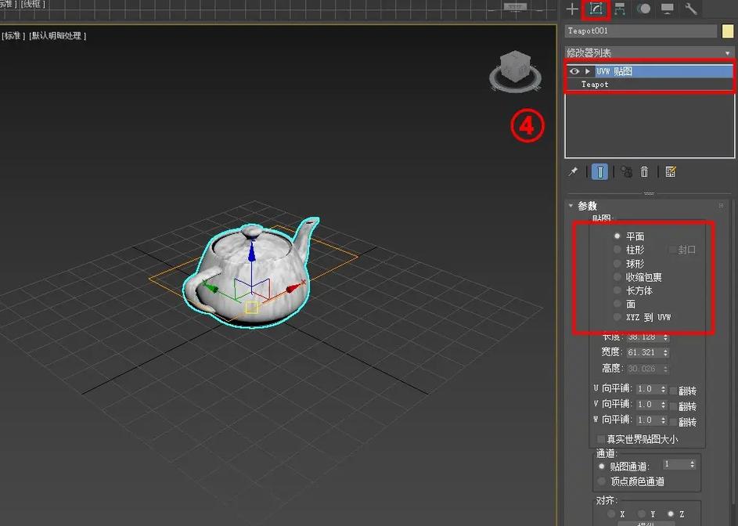Image resolution: width=738 pixels, height=526 pixels.
Task: Toggle eye visibility of UVW 贴图 modifier
Action: tap(574, 71)
